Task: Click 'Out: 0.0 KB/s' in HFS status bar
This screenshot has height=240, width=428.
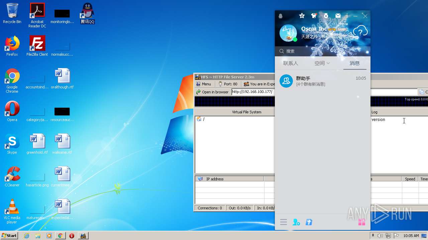Action: 240,208
